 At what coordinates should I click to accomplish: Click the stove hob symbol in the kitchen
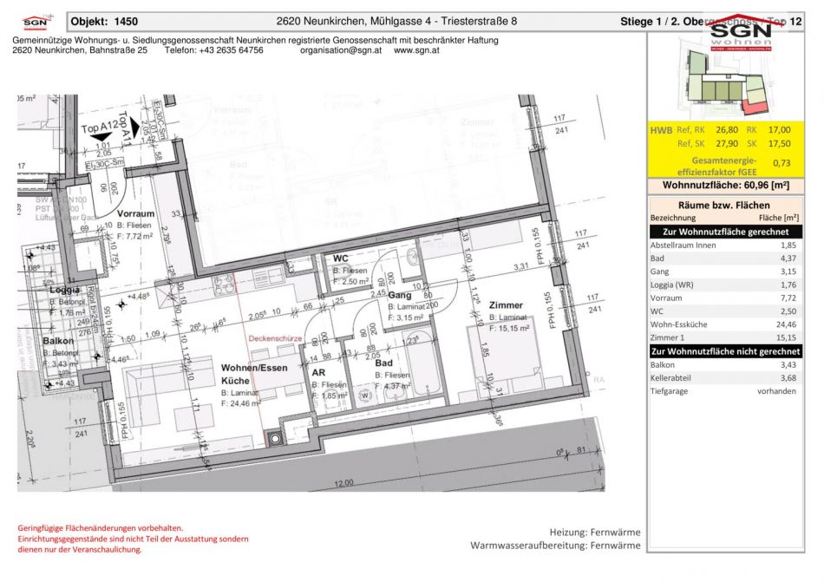point(226,284)
